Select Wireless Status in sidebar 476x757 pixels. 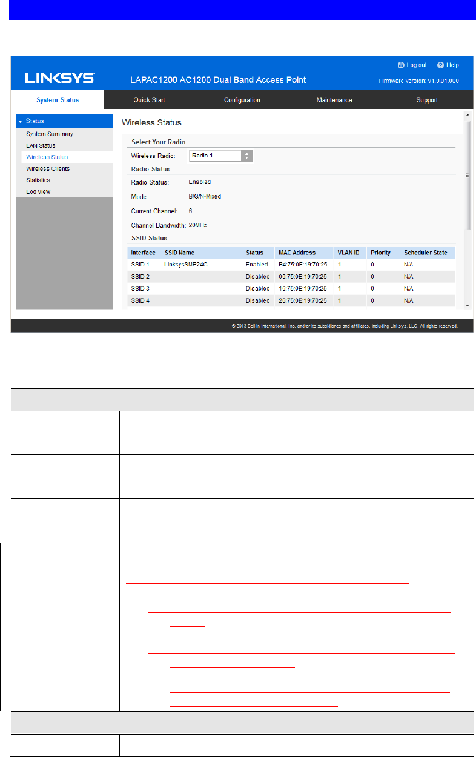click(47, 157)
